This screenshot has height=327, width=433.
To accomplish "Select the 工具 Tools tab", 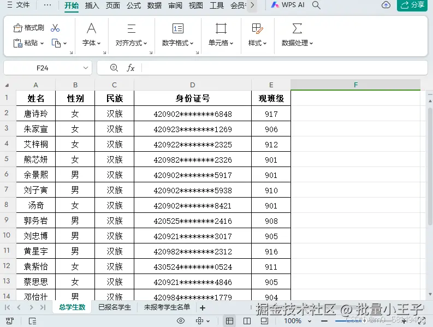I will coord(216,5).
